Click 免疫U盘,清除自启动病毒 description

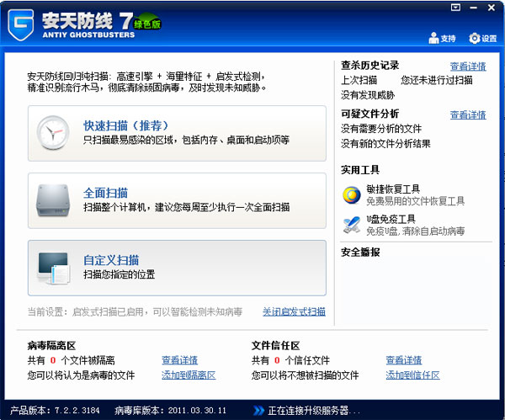[x=416, y=231]
